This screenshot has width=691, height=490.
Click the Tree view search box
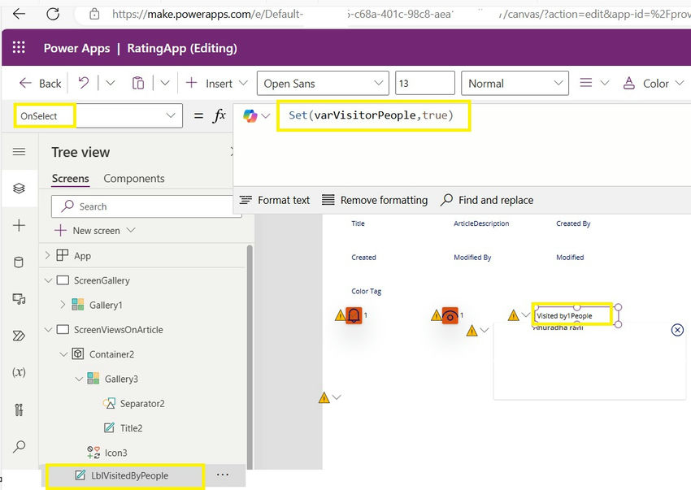146,206
